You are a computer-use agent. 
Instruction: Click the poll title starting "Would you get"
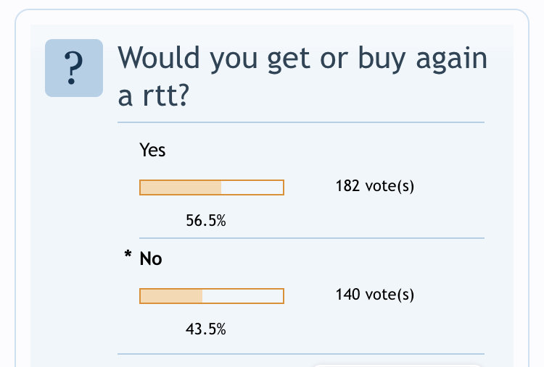302,77
